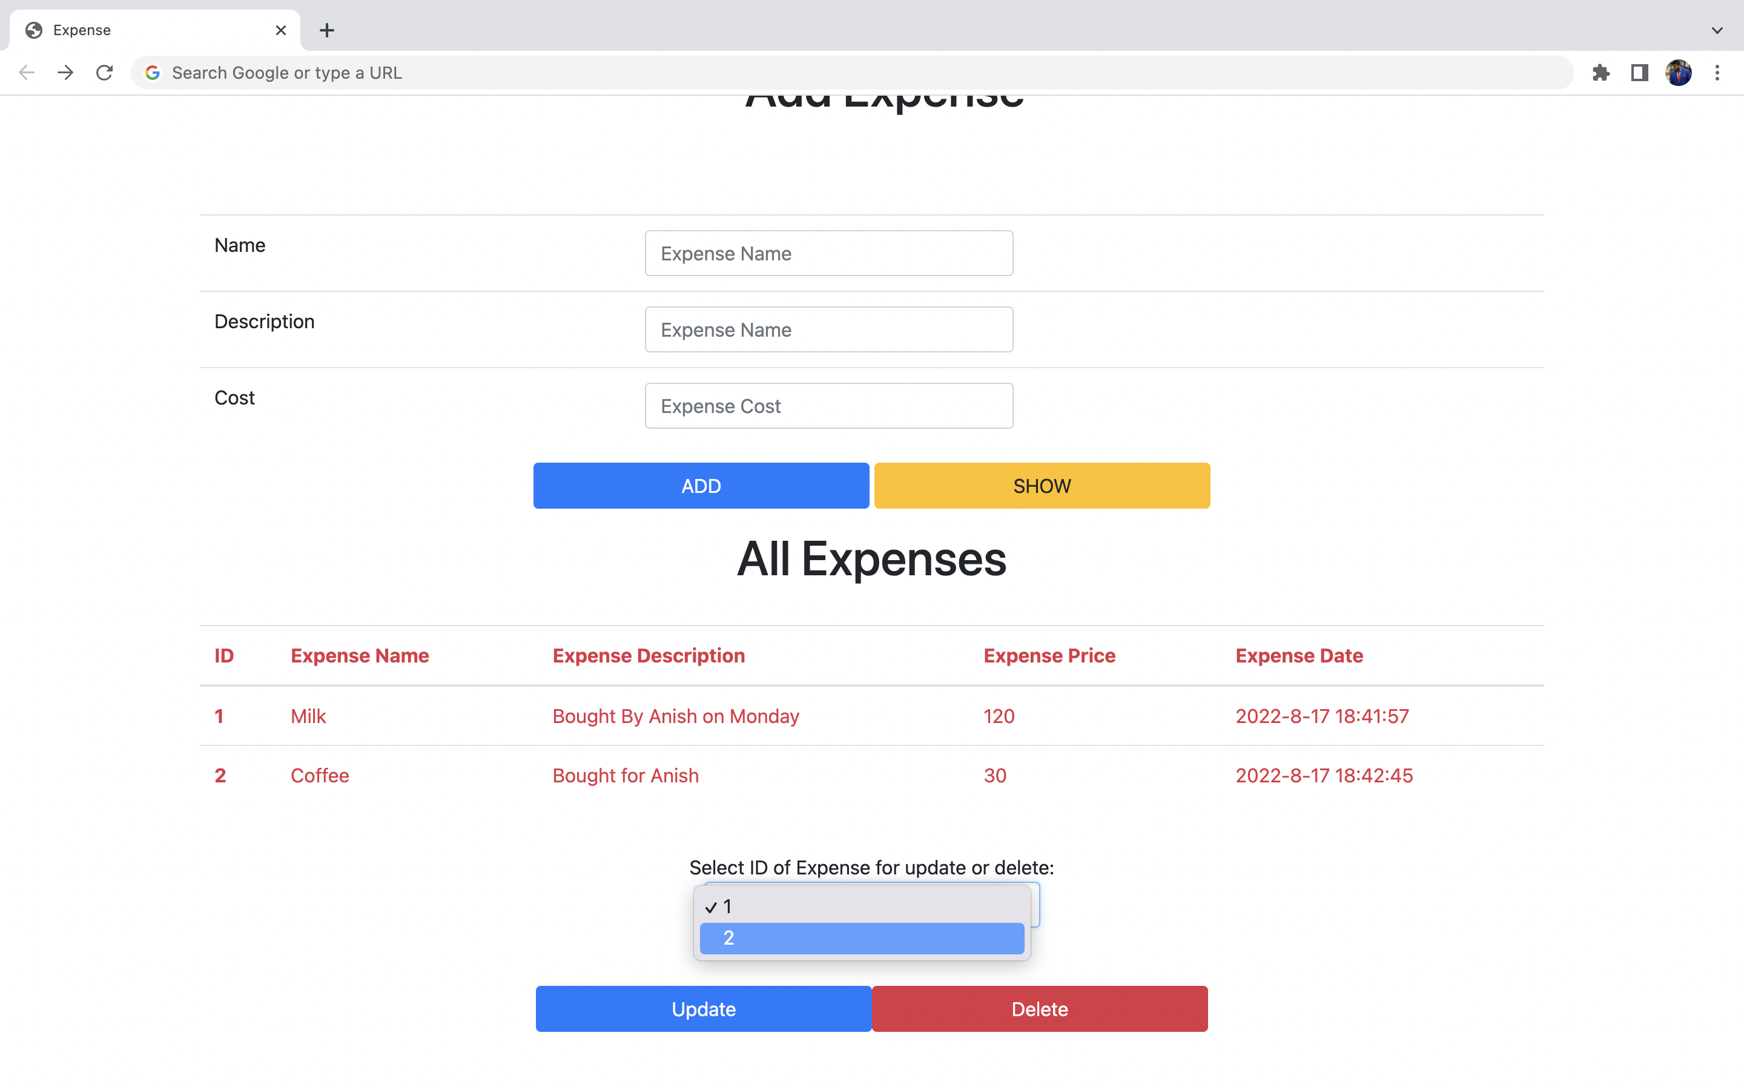Focus the Name input field
The image size is (1744, 1090).
[x=829, y=253]
